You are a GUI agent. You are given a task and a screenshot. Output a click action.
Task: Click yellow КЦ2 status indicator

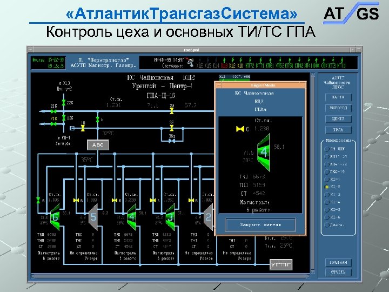click(232, 63)
